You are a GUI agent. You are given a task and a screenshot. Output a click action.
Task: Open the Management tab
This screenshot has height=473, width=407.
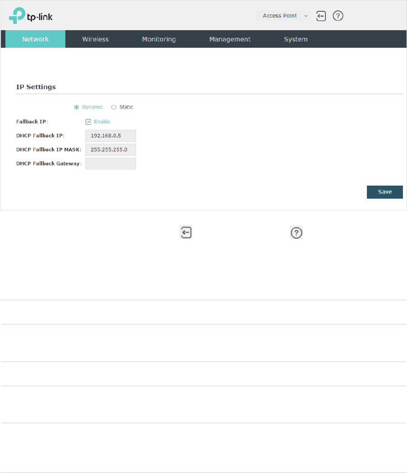coord(230,39)
